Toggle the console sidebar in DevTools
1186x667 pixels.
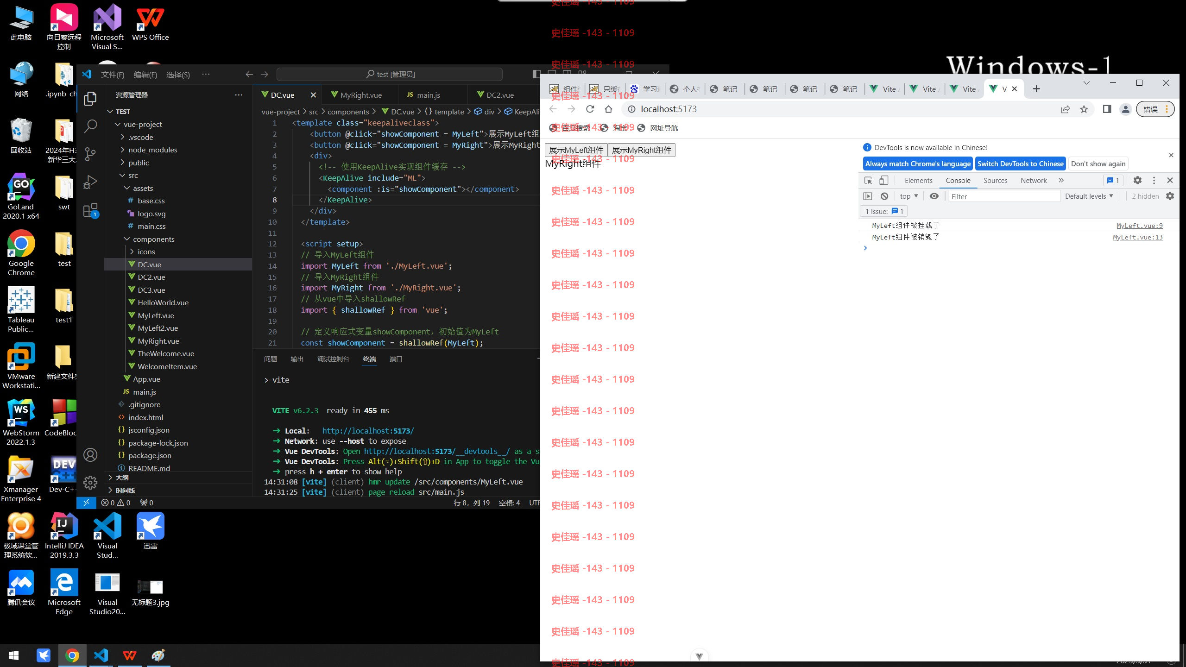(x=868, y=196)
